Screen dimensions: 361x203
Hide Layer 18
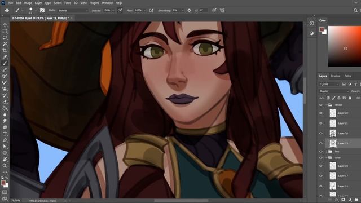point(321,166)
